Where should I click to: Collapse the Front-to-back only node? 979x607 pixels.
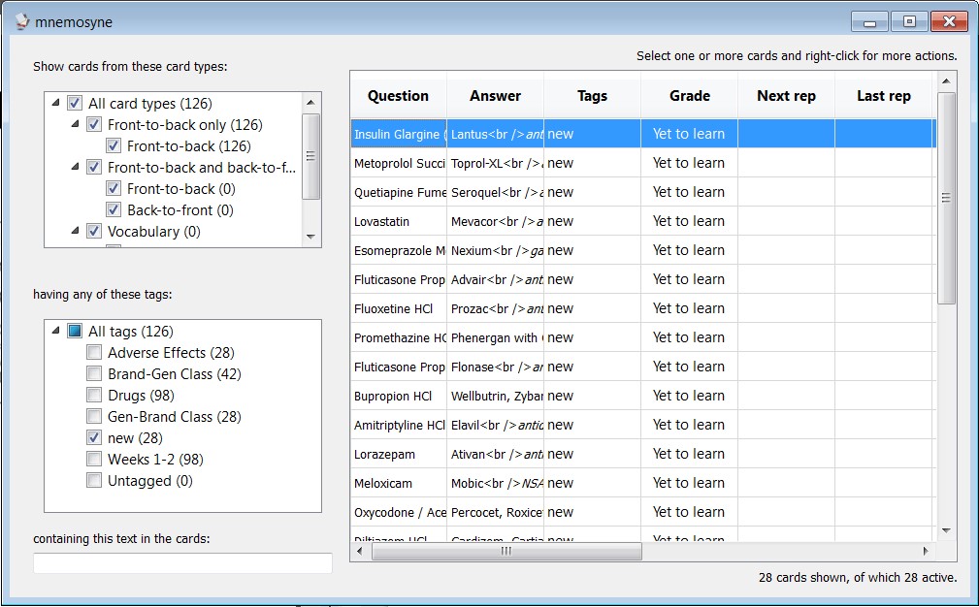tap(75, 124)
